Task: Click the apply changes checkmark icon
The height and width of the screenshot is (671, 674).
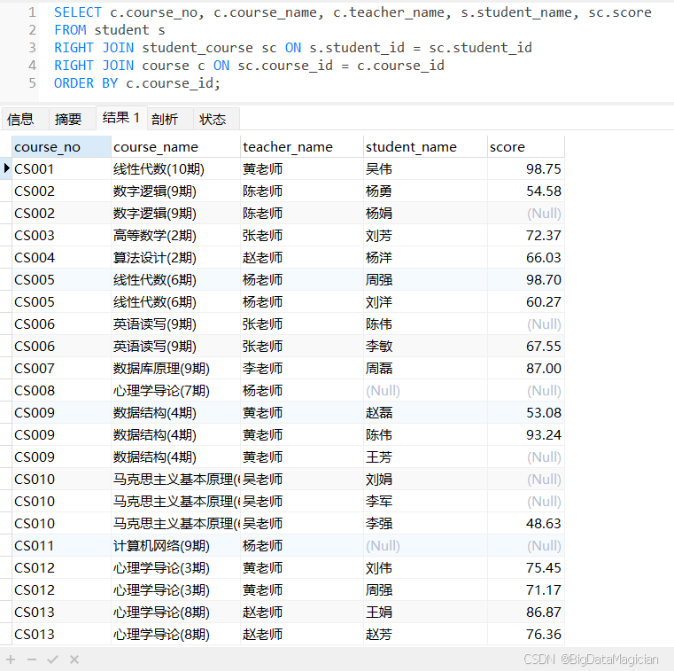Action: tap(53, 659)
